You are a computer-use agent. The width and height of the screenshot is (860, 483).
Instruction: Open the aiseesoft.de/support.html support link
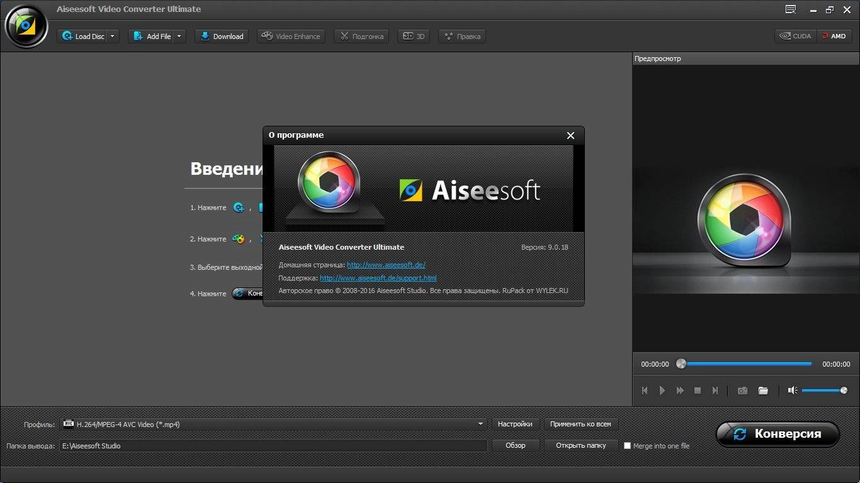pyautogui.click(x=378, y=277)
